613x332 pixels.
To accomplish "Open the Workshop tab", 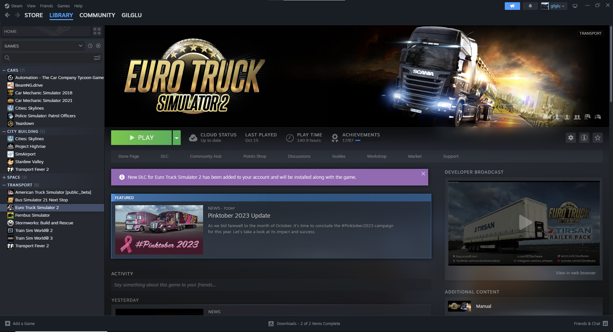I will [x=376, y=156].
